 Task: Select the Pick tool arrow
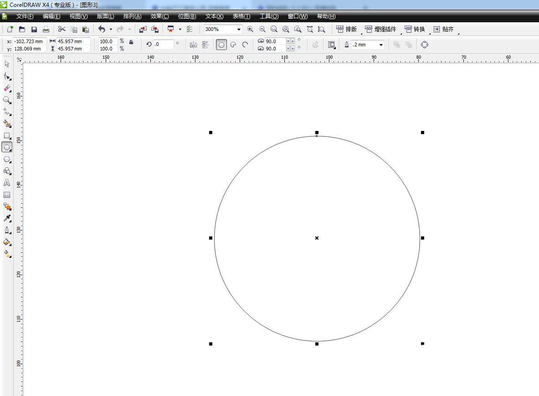7,64
